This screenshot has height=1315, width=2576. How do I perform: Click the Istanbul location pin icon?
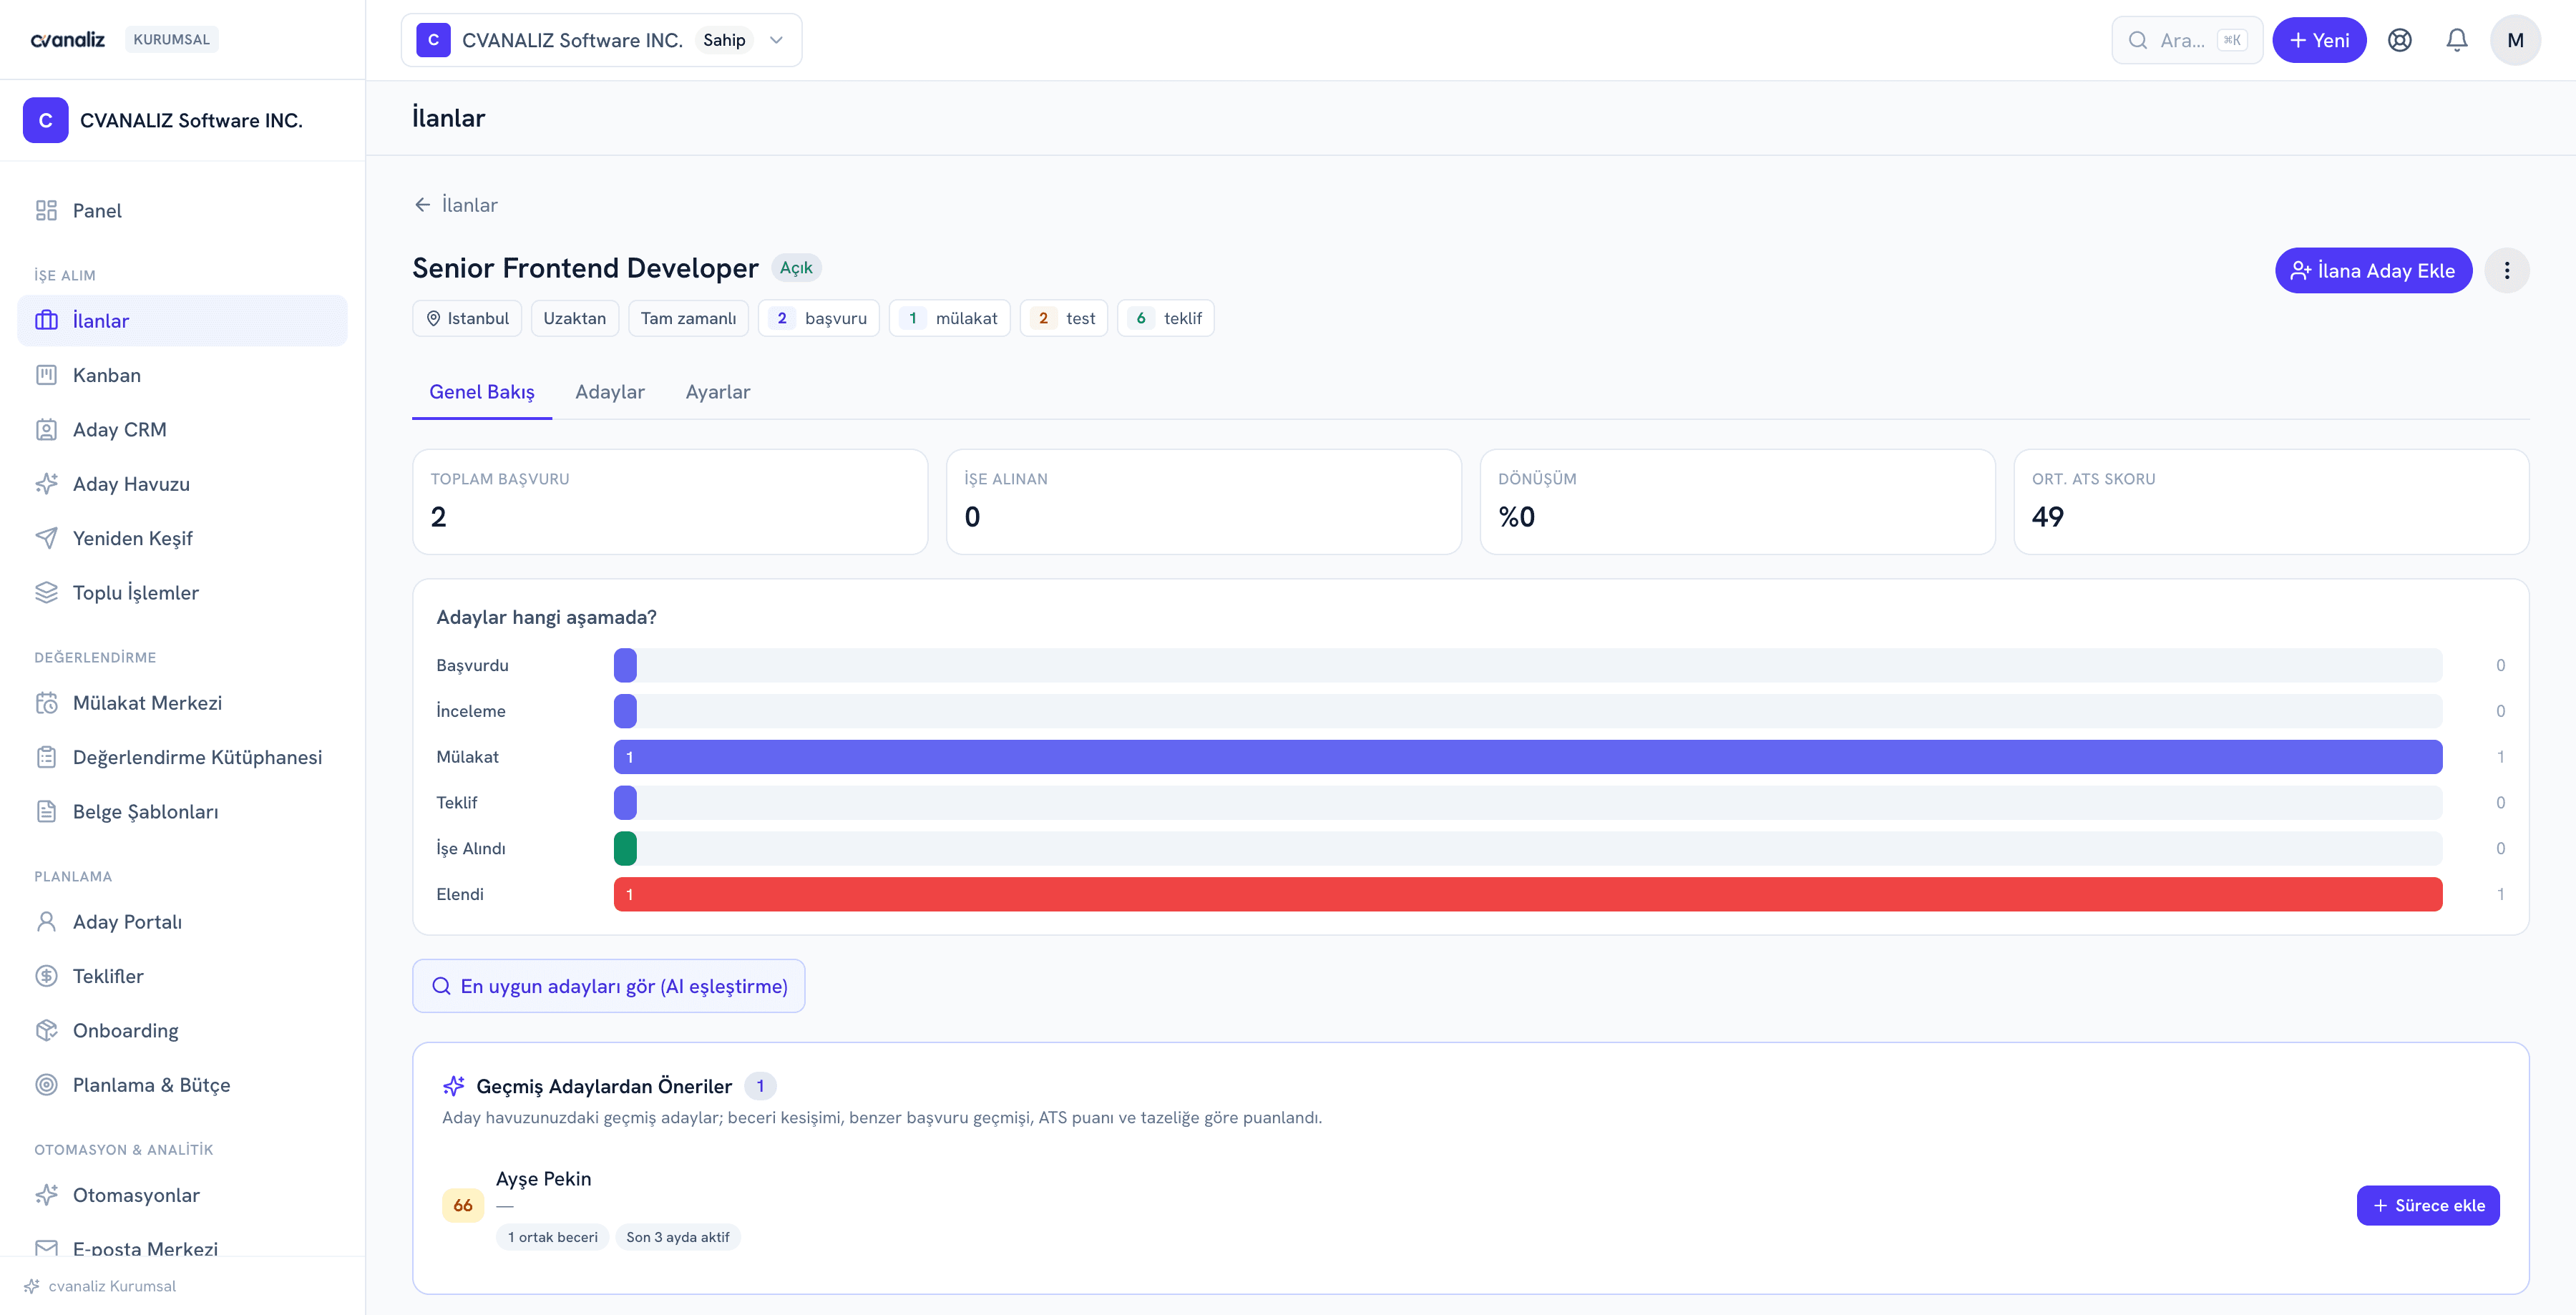pyautogui.click(x=433, y=318)
